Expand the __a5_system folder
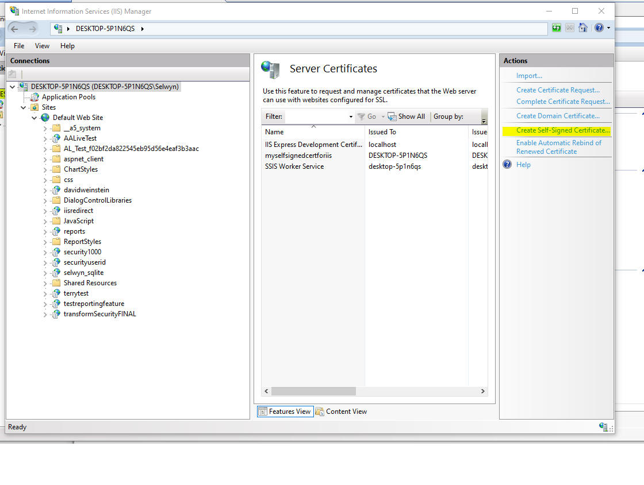The height and width of the screenshot is (485, 644). 45,129
